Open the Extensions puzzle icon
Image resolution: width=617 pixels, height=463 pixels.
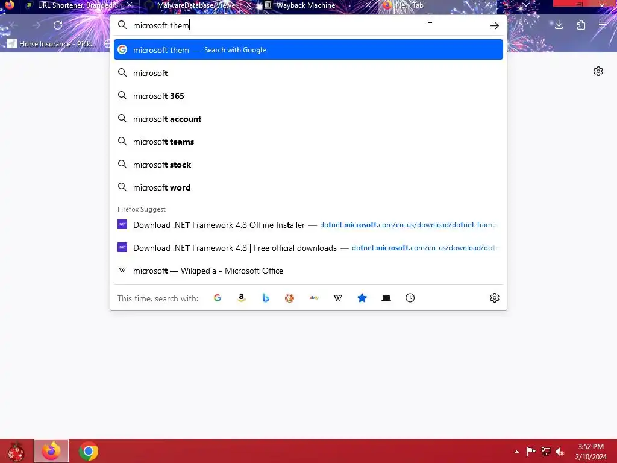[x=581, y=25]
